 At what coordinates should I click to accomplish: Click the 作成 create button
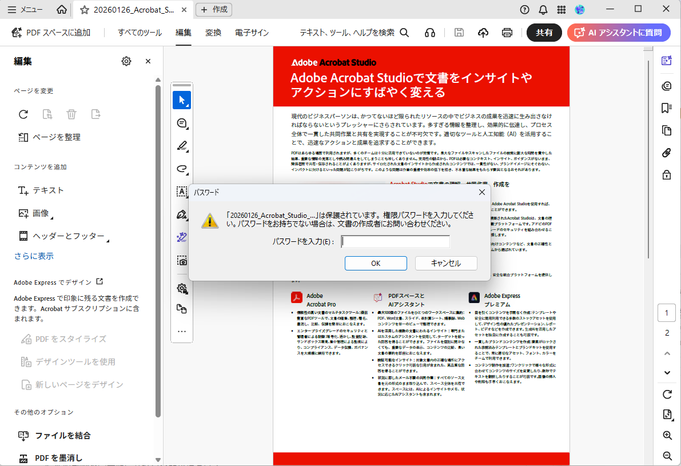(214, 10)
